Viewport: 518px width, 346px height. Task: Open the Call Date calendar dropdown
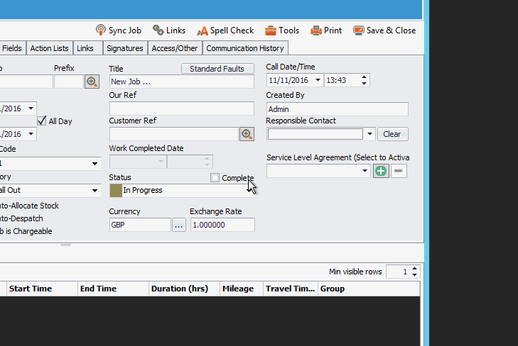tap(318, 80)
